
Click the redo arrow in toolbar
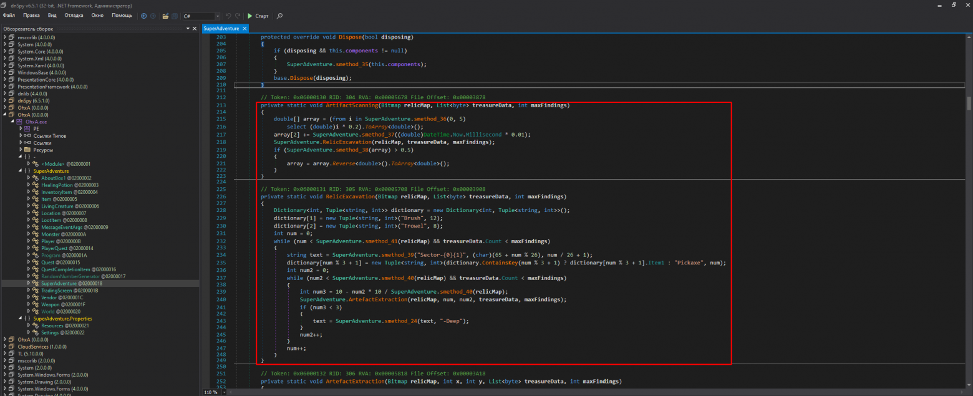238,16
